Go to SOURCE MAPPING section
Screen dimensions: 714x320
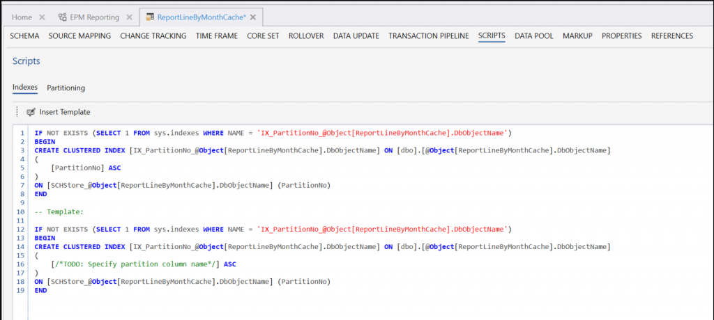(x=79, y=36)
